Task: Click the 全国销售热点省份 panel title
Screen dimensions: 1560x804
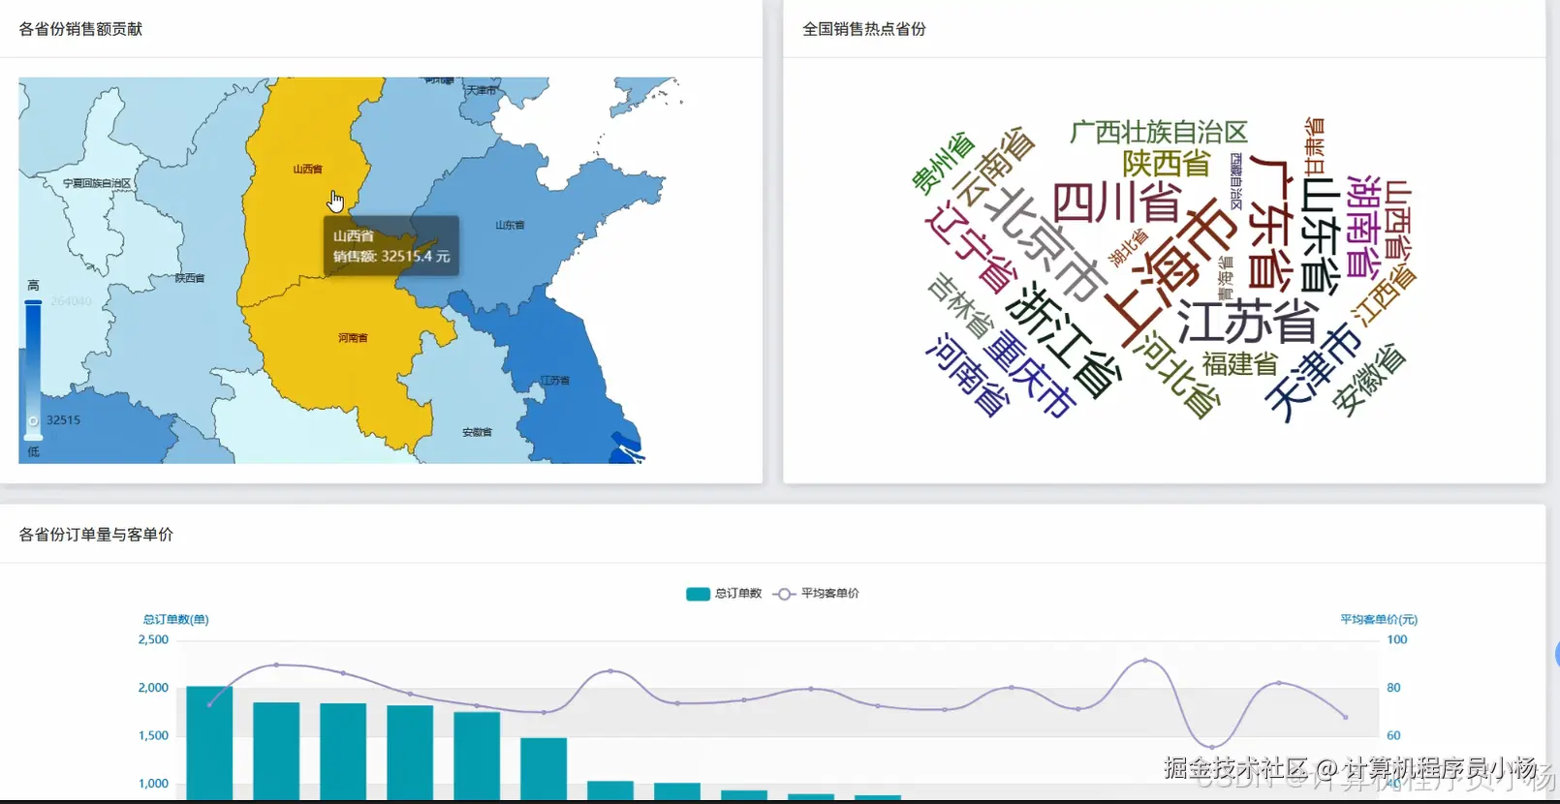Action: pyautogui.click(x=864, y=29)
